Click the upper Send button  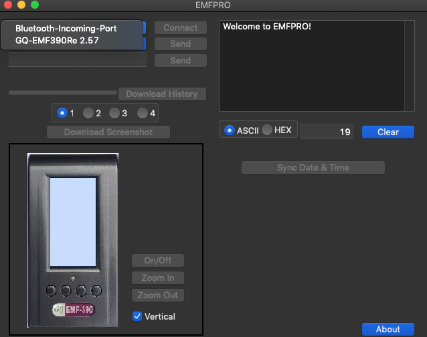[181, 43]
